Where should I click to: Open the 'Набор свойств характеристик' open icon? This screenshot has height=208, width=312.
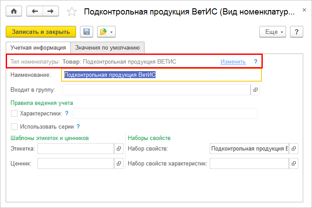[x=294, y=164]
